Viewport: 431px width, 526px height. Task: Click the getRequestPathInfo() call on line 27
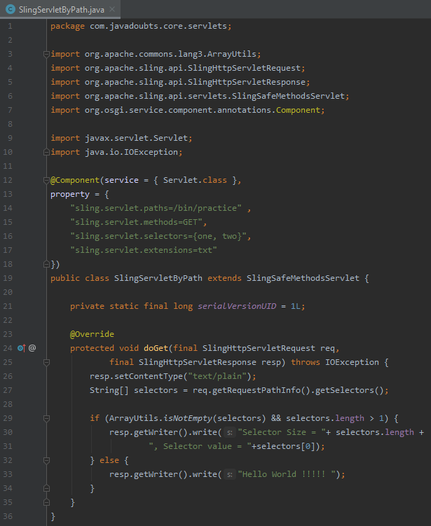[261, 391]
